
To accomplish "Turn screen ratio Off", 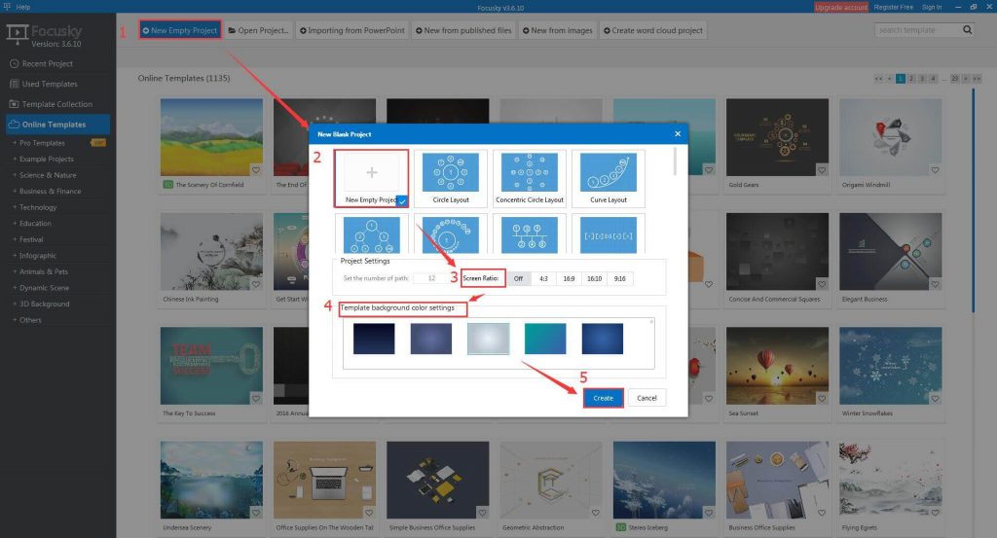I will point(518,278).
